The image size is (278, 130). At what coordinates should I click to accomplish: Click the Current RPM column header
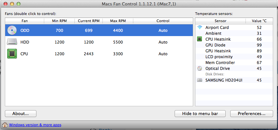tap(89, 21)
